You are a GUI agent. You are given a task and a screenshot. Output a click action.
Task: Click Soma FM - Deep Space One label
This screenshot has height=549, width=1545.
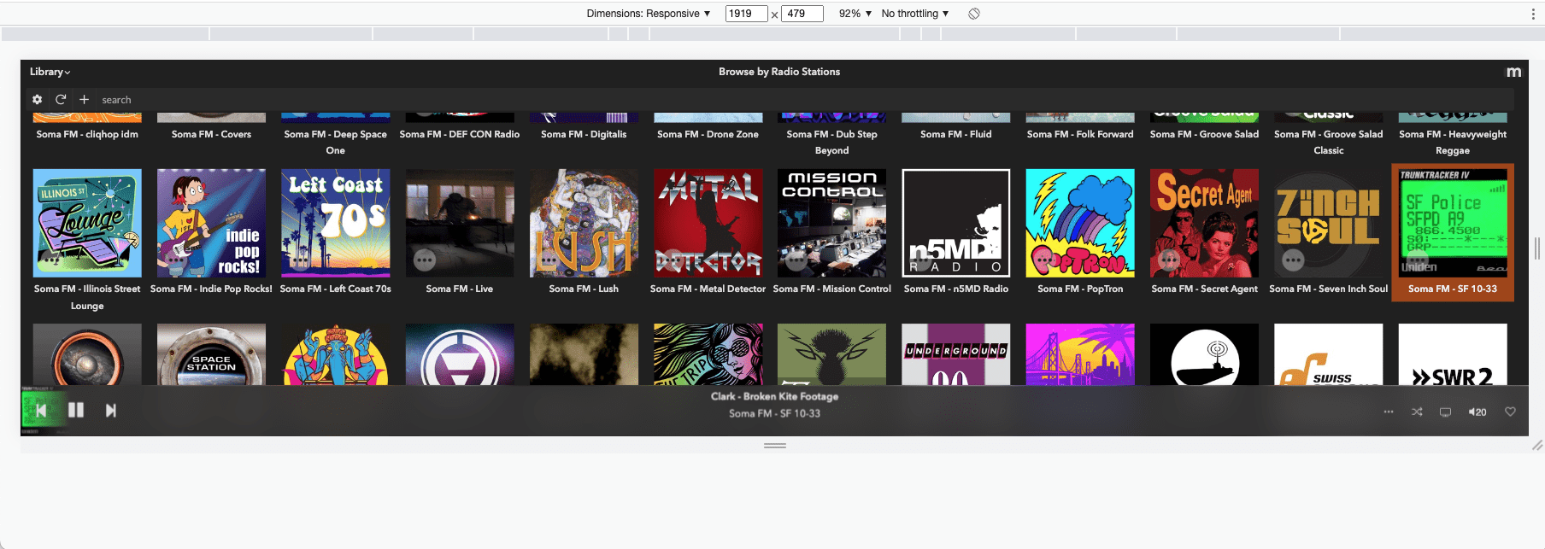pos(336,142)
